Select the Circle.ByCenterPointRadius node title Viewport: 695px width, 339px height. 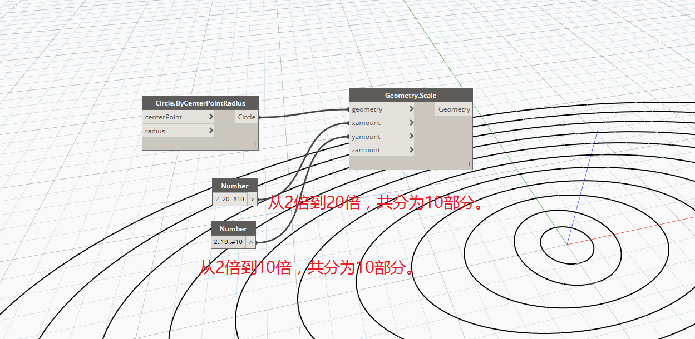(200, 103)
